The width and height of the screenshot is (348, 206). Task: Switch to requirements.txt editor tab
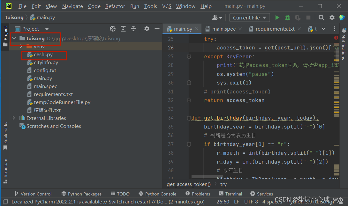click(x=275, y=29)
